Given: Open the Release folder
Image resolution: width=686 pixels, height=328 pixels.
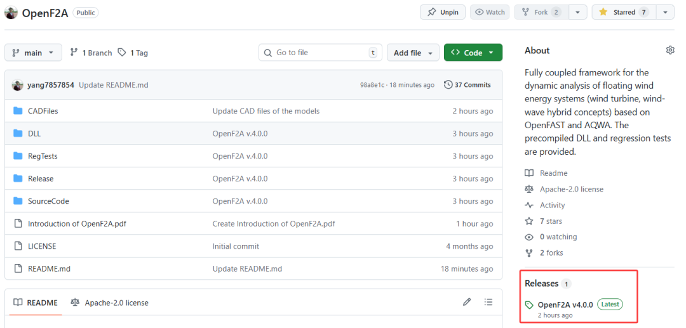Looking at the screenshot, I should click(x=41, y=179).
